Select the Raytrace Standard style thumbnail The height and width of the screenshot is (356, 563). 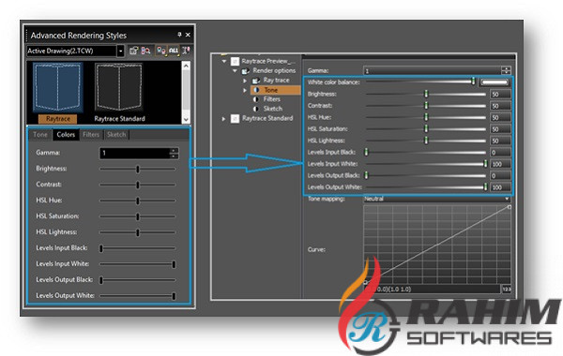pos(119,87)
